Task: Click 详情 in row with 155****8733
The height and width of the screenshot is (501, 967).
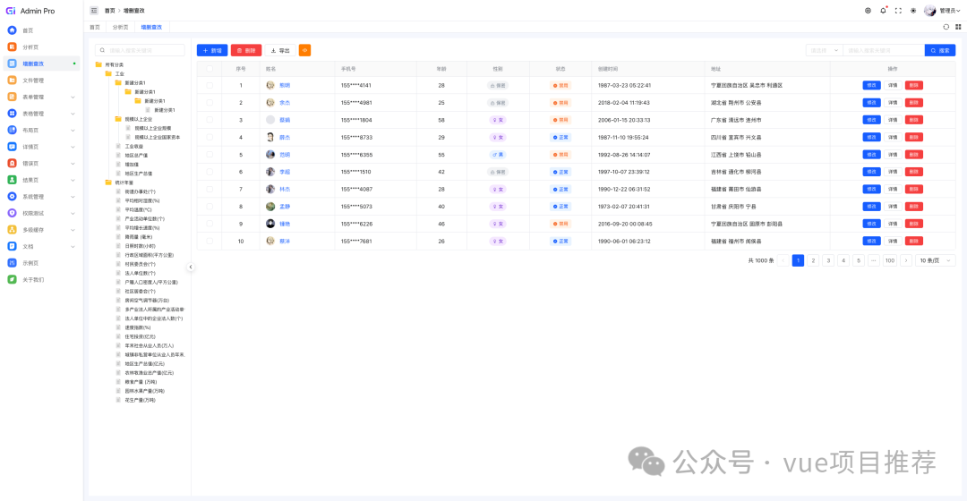Action: (x=893, y=138)
